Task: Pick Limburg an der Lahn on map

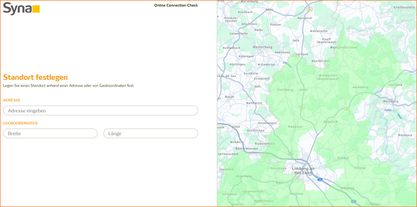Action: click(303, 170)
